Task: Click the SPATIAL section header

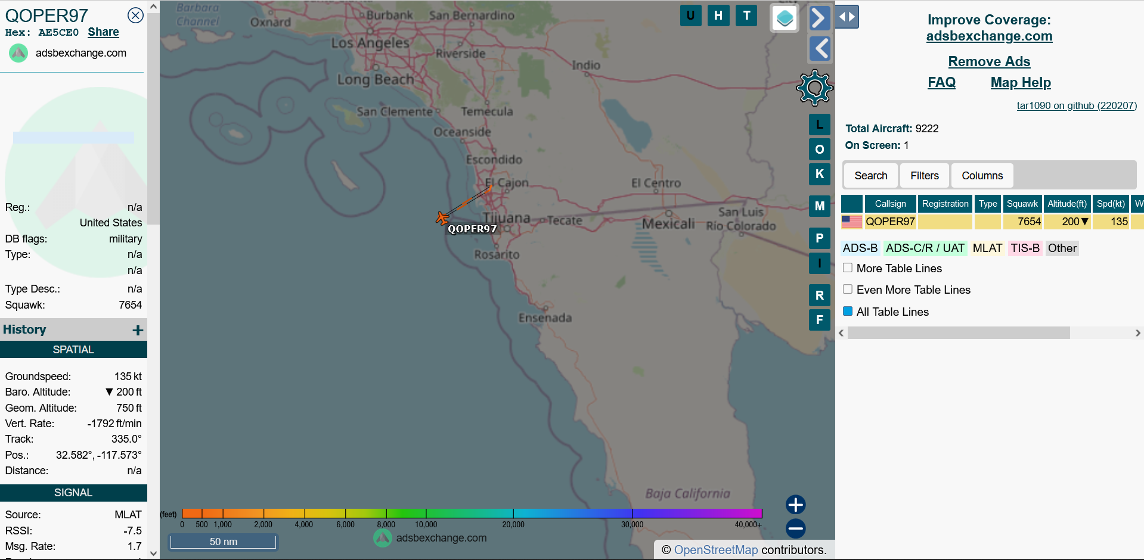Action: coord(73,350)
